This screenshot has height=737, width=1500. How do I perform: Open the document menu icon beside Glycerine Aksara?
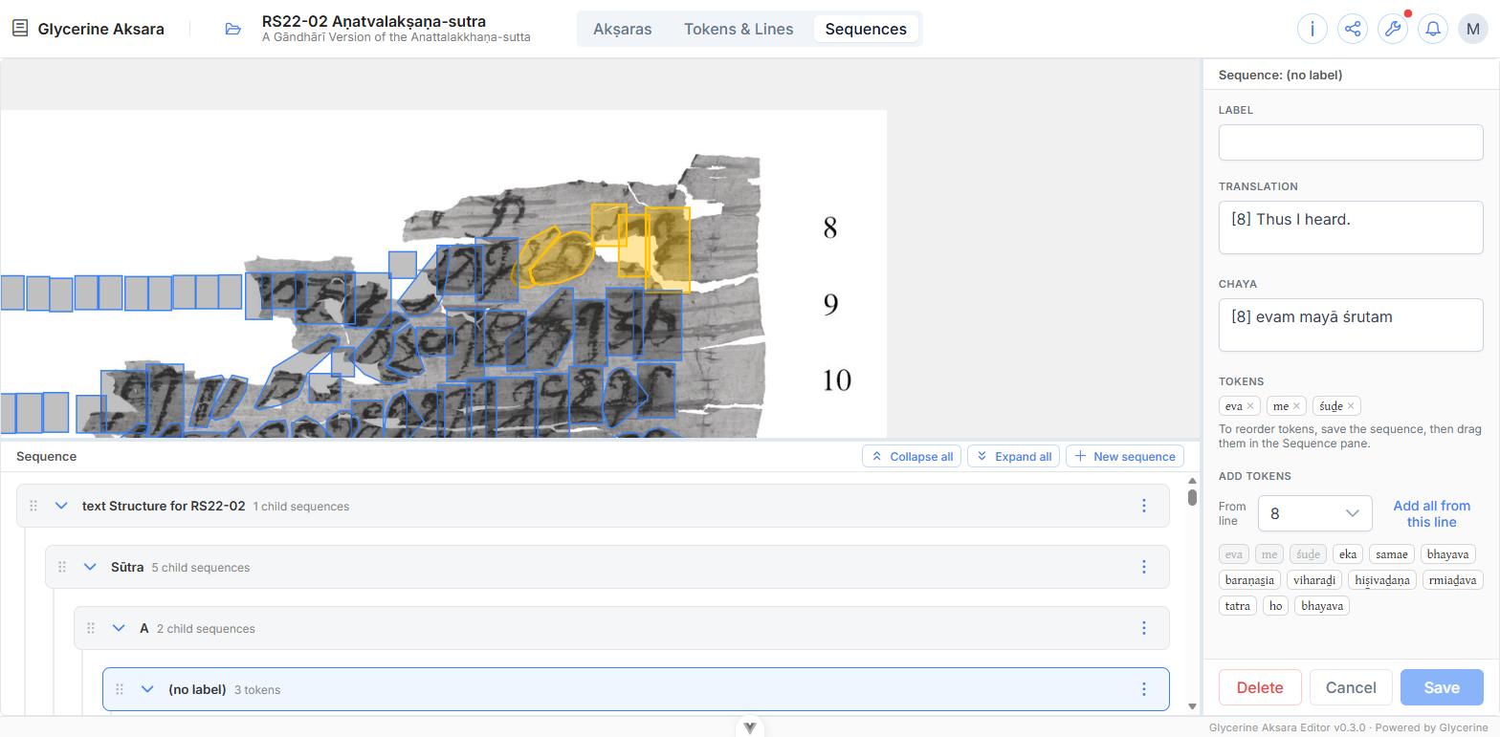pyautogui.click(x=20, y=29)
